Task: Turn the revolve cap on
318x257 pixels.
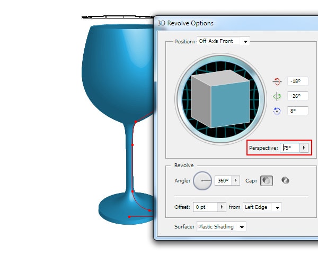Action: coord(266,181)
